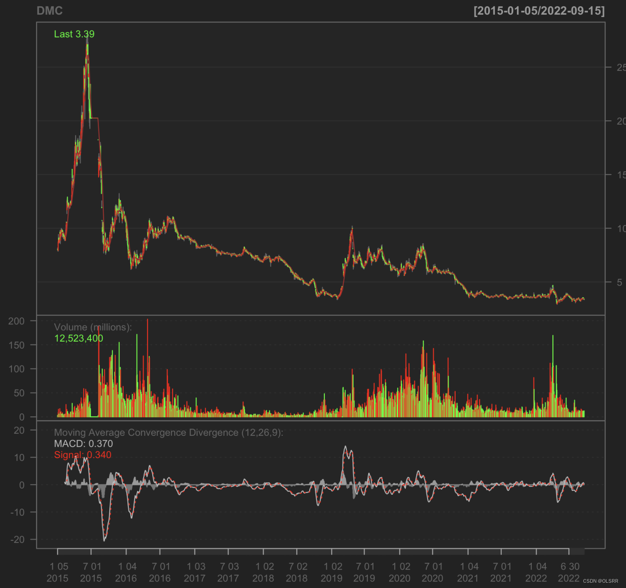Click the 'MACD: 0.370' value

pyautogui.click(x=83, y=444)
